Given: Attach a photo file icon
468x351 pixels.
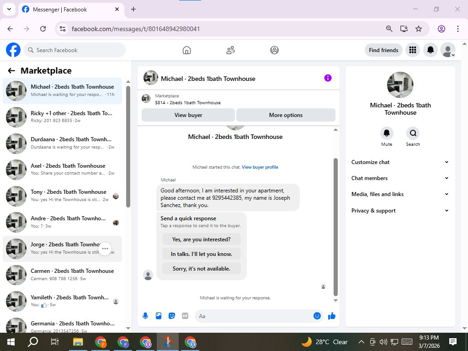Looking at the screenshot, I should coord(159,316).
